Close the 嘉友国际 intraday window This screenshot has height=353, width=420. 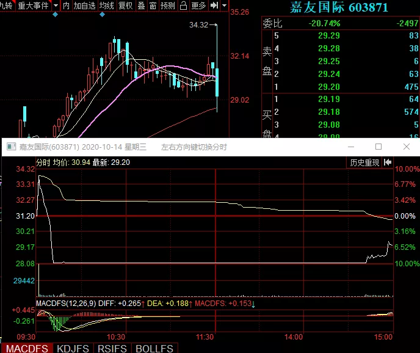[x=407, y=147]
